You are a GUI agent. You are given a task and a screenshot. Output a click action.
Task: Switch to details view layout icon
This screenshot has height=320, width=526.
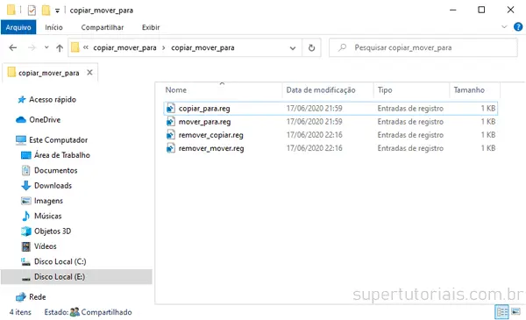point(501,312)
